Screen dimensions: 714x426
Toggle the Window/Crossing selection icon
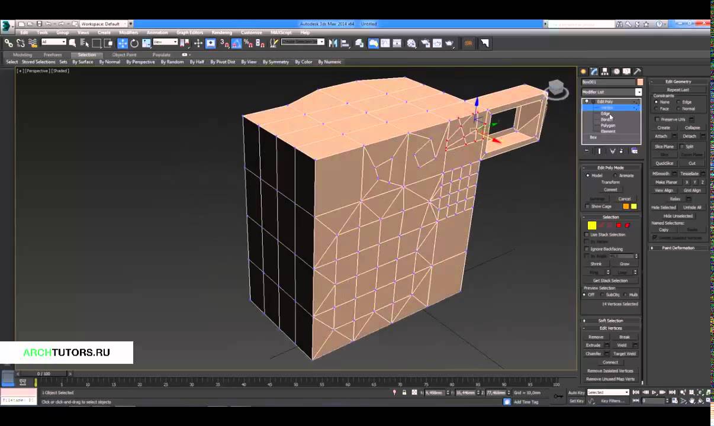click(109, 43)
